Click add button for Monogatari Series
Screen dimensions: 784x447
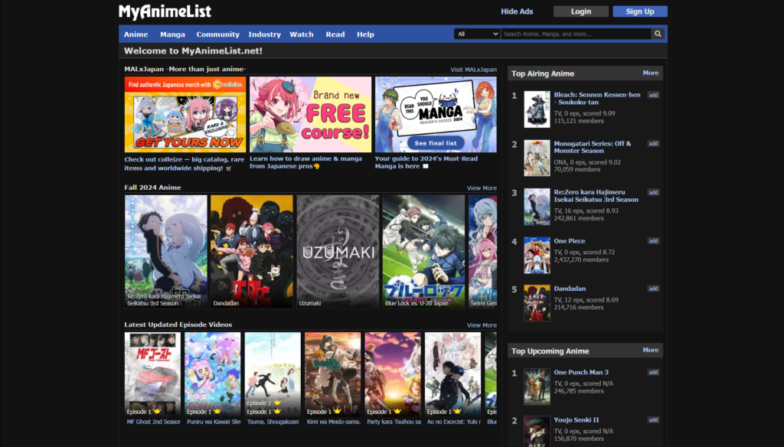point(653,143)
